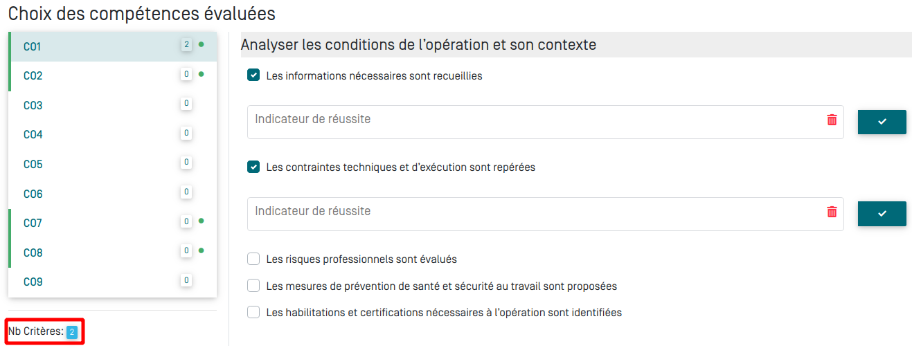Choose competence CO8 from the list
The height and width of the screenshot is (348, 912).
click(x=33, y=253)
